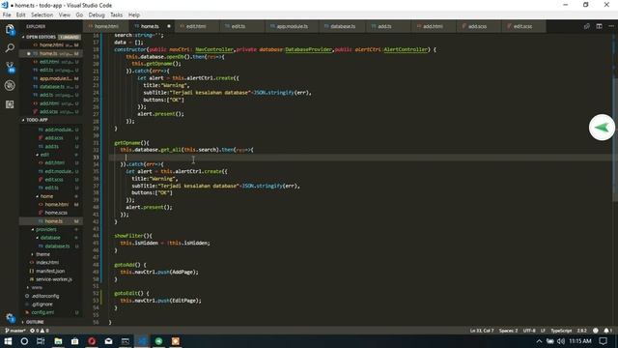Open service-worker.js in the file tree
The image size is (618, 348).
coord(54,279)
